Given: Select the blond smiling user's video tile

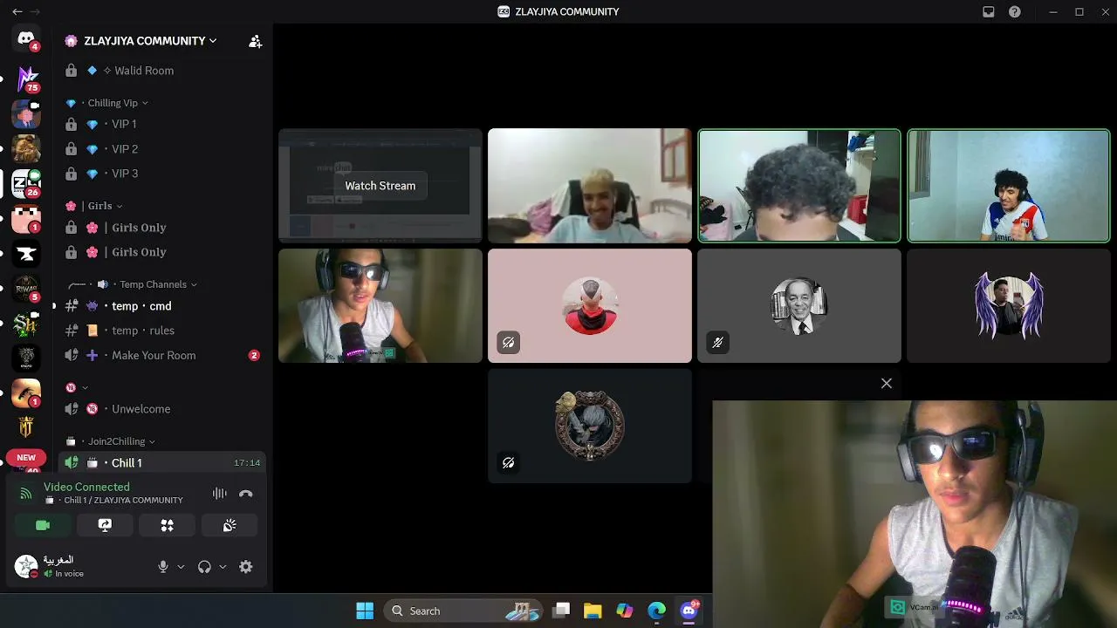Looking at the screenshot, I should coord(590,186).
